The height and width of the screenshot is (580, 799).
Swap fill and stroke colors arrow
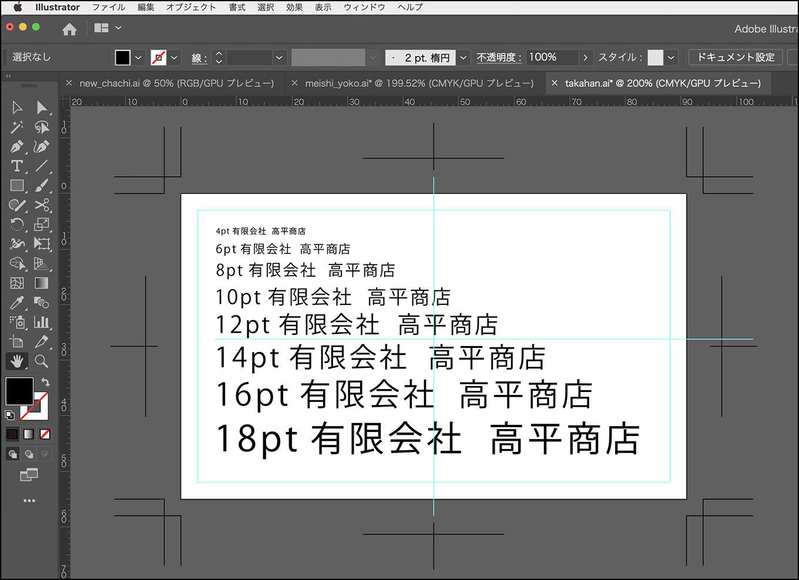(x=45, y=382)
